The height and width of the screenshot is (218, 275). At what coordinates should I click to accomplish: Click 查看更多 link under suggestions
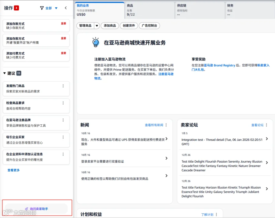coord(13,170)
